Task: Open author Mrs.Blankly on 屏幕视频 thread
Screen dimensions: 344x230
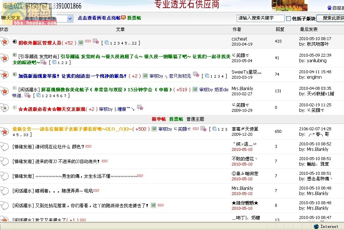Action: [242, 88]
